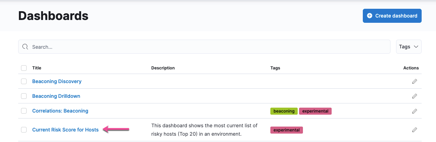Click the Description column header
This screenshot has height=142, width=436.
(x=163, y=68)
